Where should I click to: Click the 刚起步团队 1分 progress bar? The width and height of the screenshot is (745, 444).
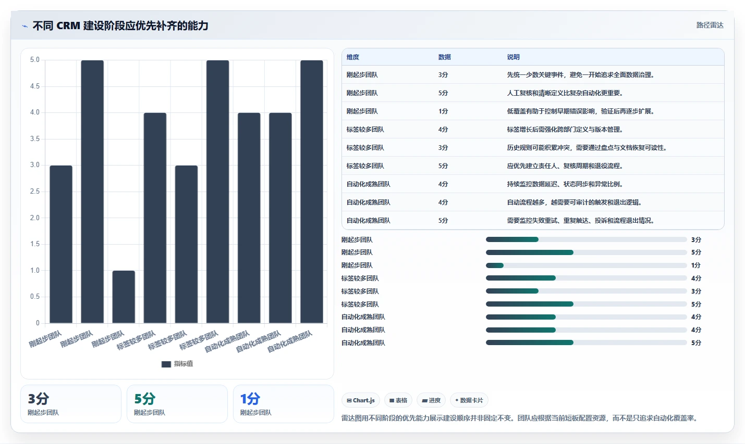pyautogui.click(x=586, y=265)
